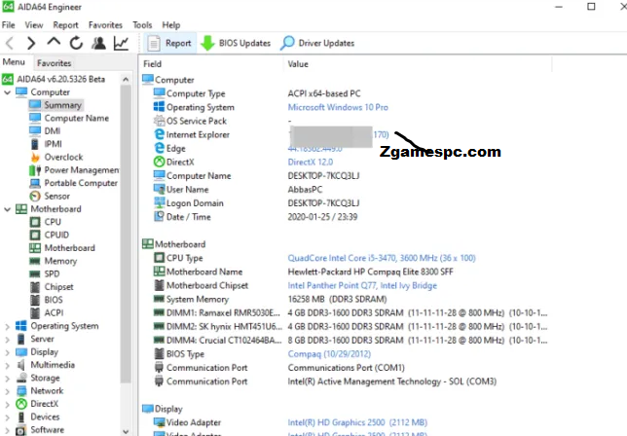This screenshot has width=627, height=436.
Task: Open the Favorites menu
Action: (105, 24)
